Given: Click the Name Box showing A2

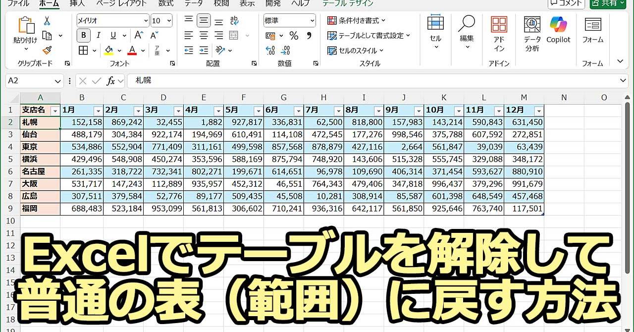Looking at the screenshot, I should click(34, 81).
